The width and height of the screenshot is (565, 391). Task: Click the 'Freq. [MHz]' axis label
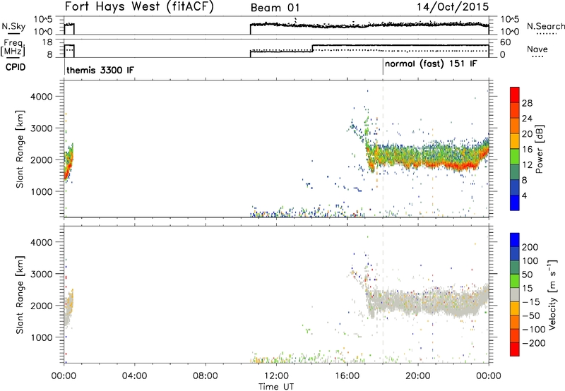[x=13, y=47]
